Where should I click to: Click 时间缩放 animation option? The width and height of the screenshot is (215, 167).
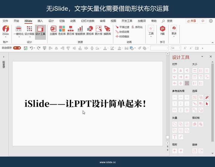click(122, 36)
